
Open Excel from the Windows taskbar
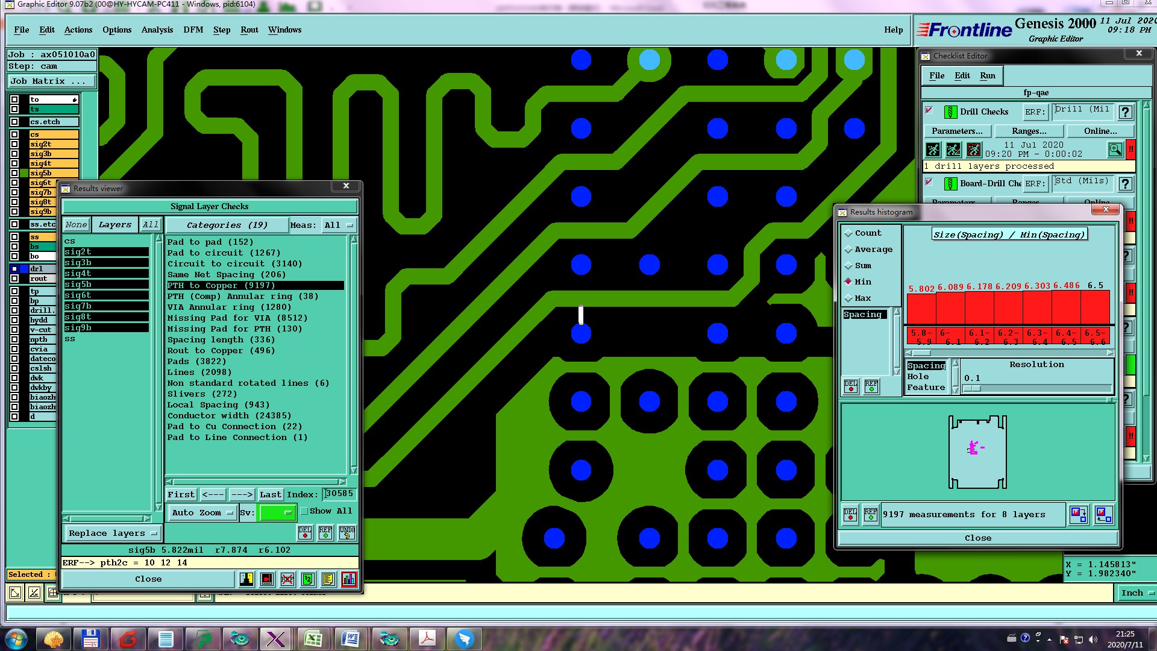[x=313, y=638]
